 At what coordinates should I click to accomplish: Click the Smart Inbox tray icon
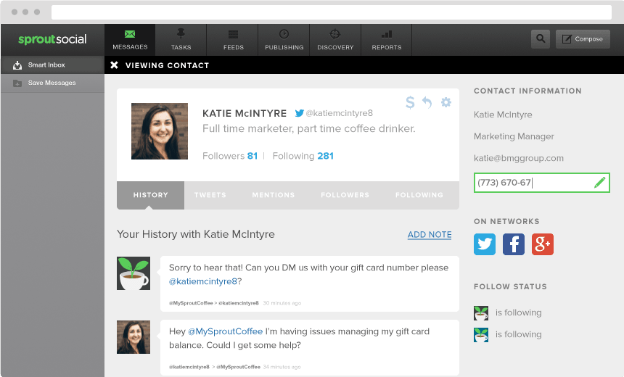tap(17, 65)
